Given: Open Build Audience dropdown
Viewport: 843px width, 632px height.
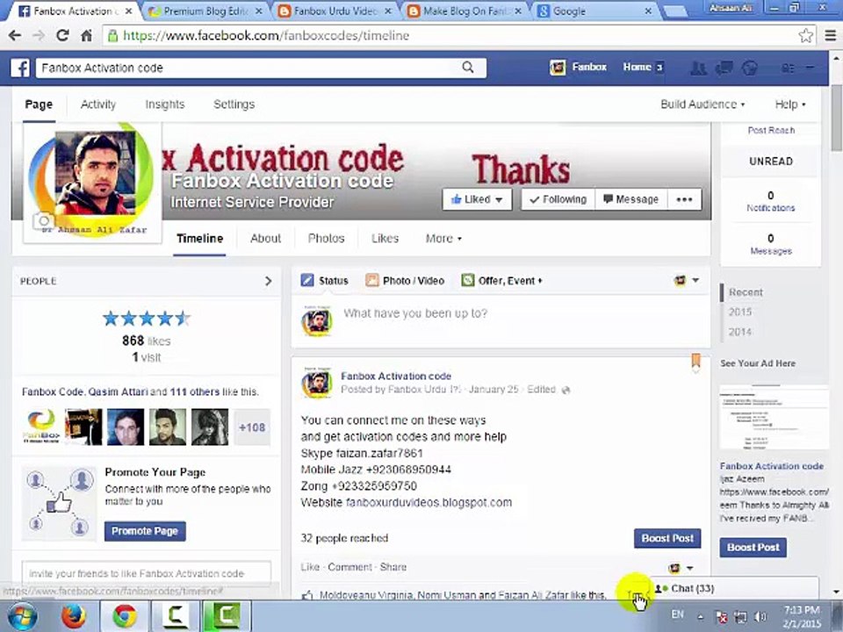Looking at the screenshot, I should [x=702, y=104].
